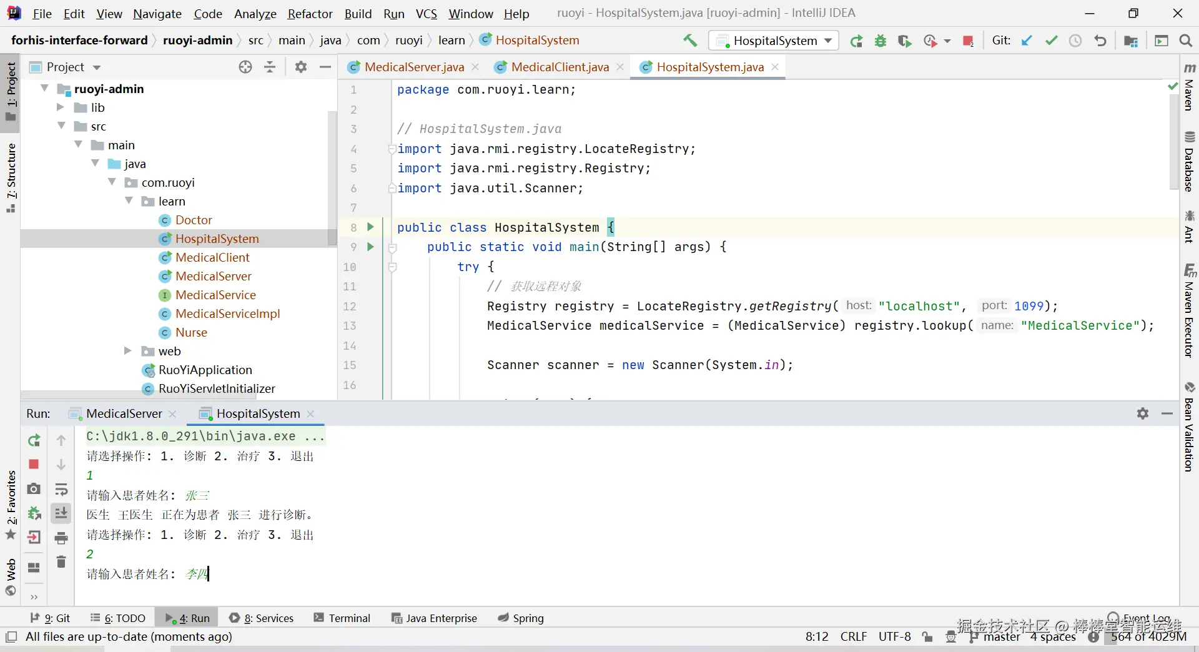Screen dimensions: 1199x652
Task: Click the Git update project arrow icon
Action: click(1027, 41)
